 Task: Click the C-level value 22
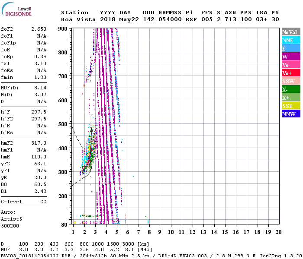(x=43, y=202)
